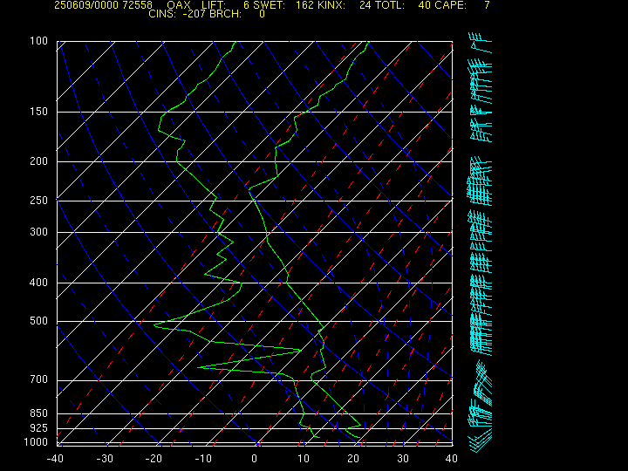
Task: Click the SWET value 162
Action: [x=304, y=5]
